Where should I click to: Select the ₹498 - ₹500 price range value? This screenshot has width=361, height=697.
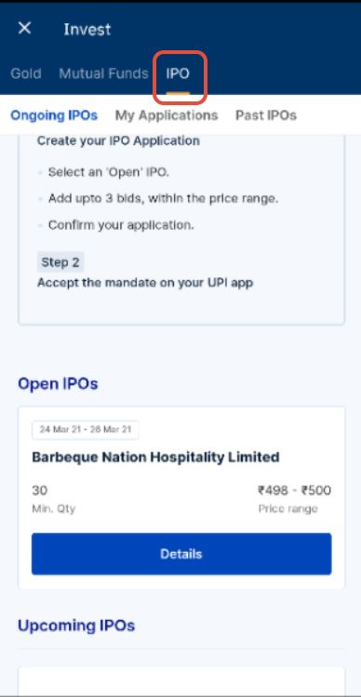(x=294, y=490)
